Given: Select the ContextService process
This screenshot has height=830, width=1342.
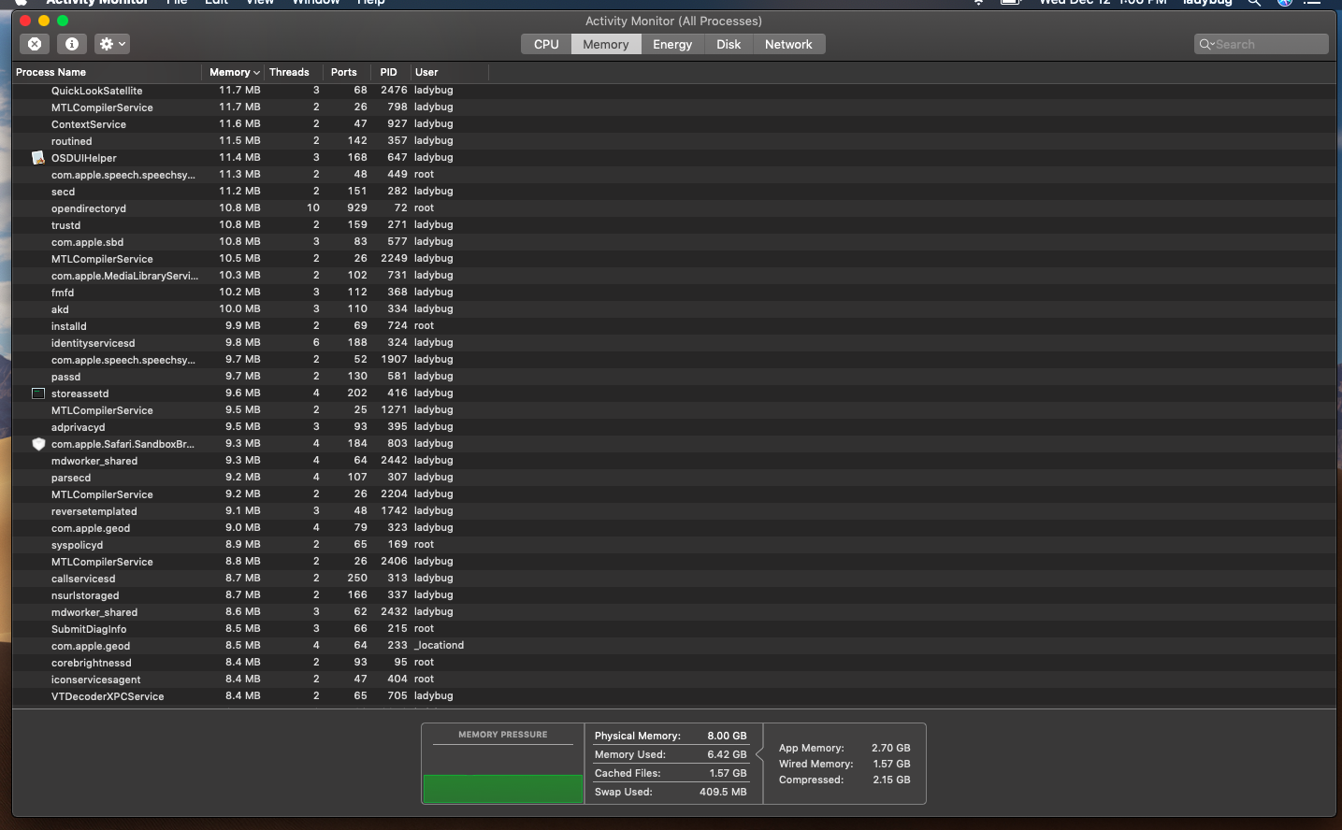Looking at the screenshot, I should click(x=673, y=124).
